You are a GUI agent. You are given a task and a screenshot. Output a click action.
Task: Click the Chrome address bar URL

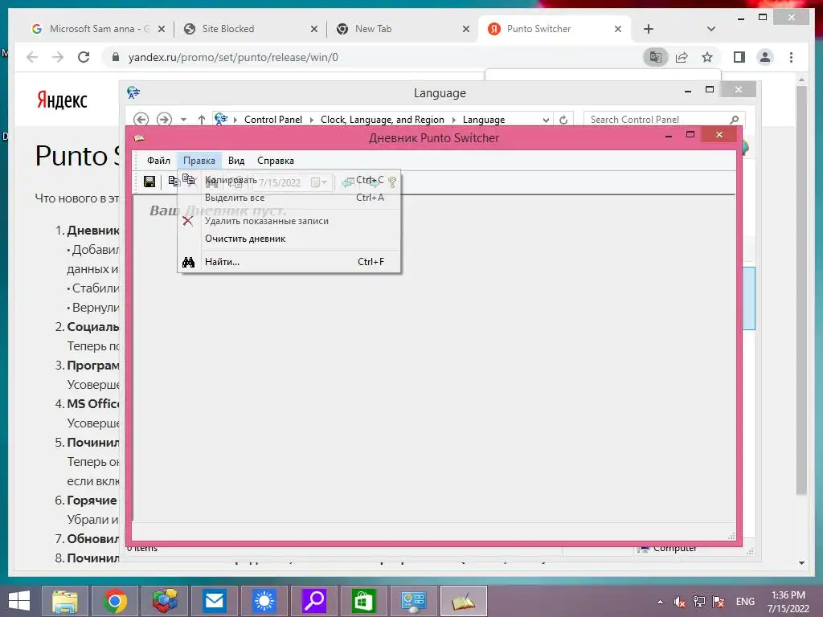(233, 57)
